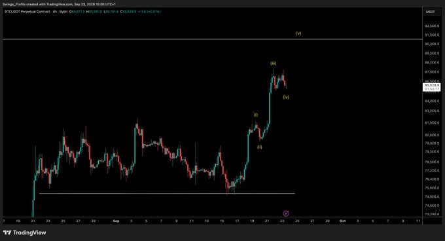Click the Sep label on the time axis
This screenshot has width=445, height=241.
[116, 221]
